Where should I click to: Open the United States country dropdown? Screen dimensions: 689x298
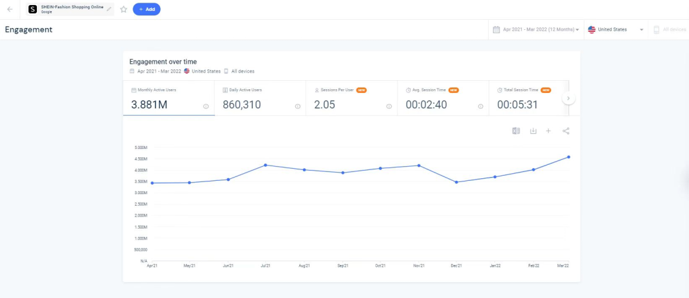pos(616,30)
